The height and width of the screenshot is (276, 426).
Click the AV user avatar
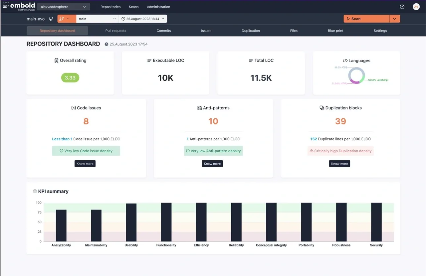click(x=416, y=6)
